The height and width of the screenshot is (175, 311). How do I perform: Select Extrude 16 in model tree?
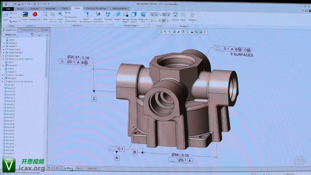point(12,65)
